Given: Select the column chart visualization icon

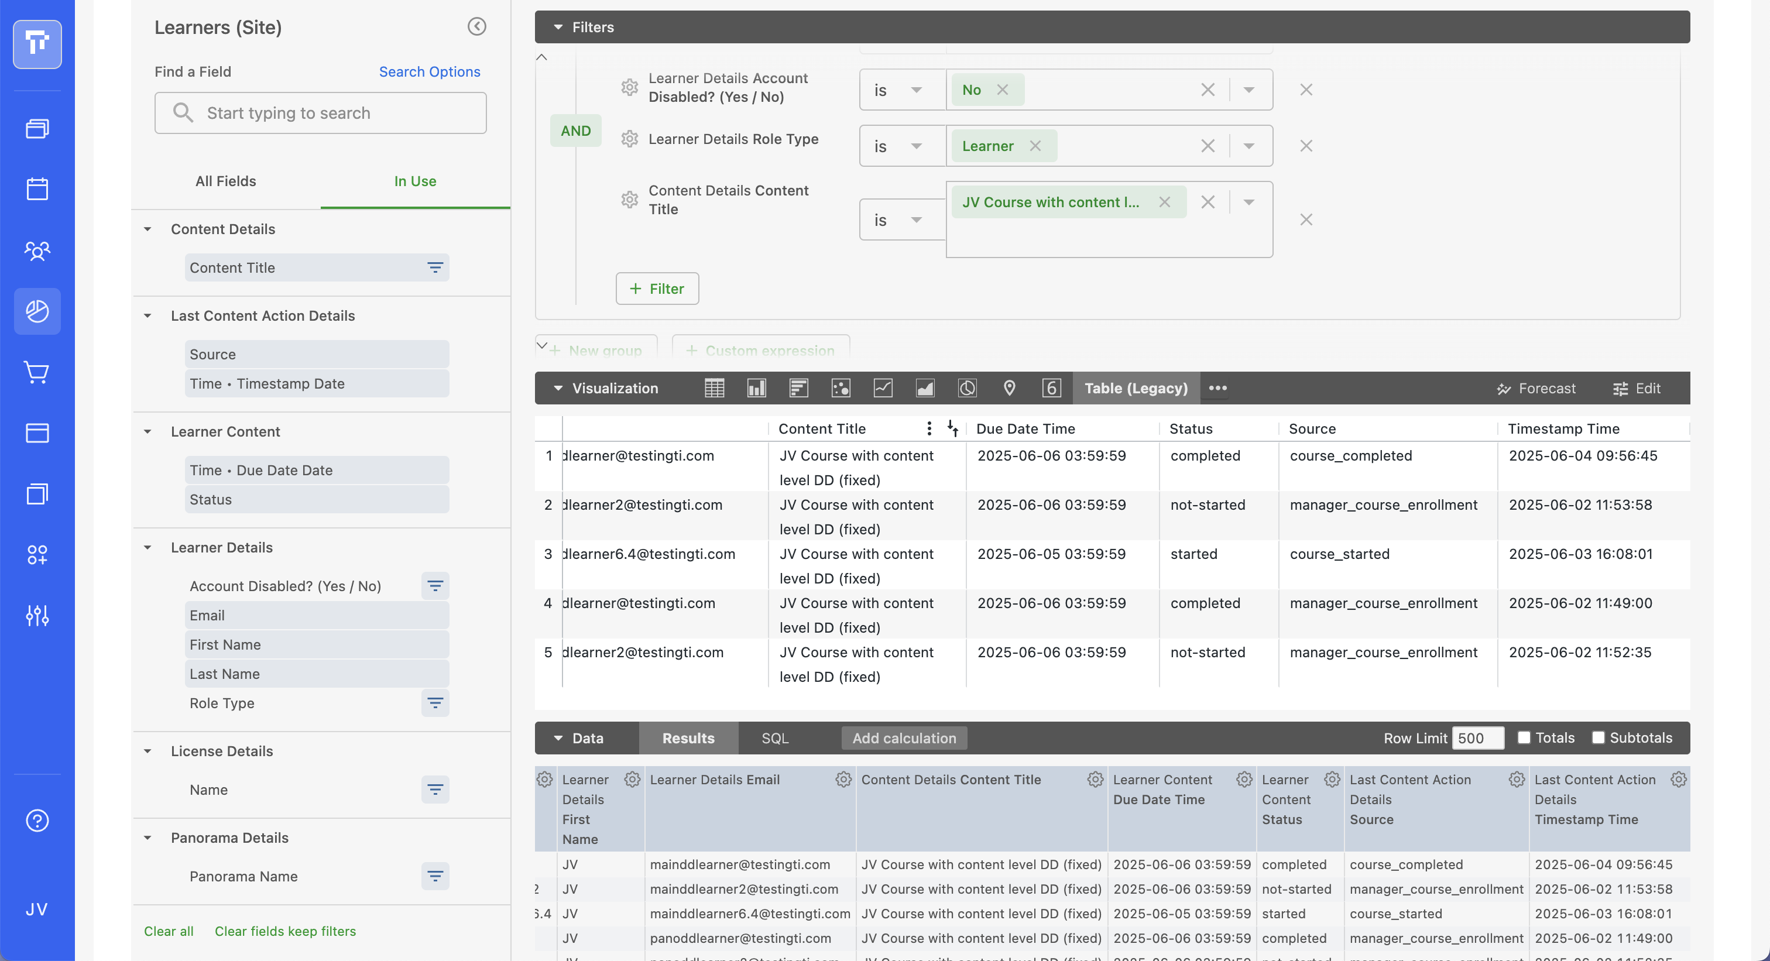Looking at the screenshot, I should [756, 388].
